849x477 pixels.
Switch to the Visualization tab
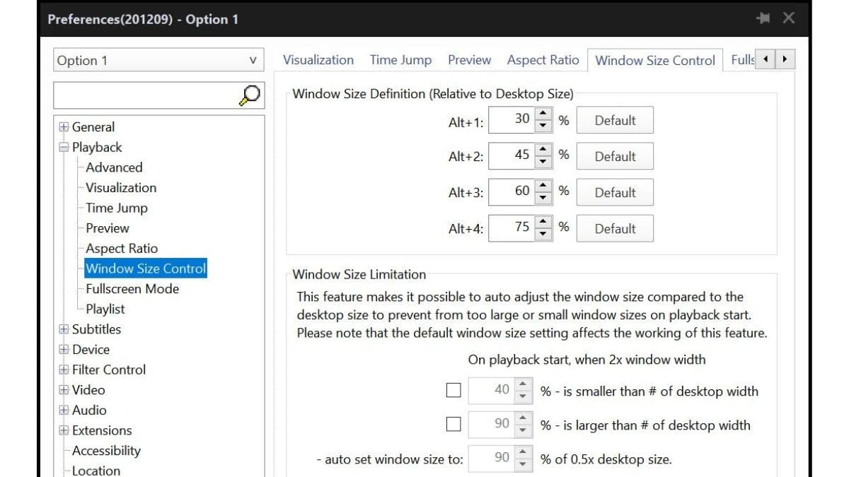318,60
